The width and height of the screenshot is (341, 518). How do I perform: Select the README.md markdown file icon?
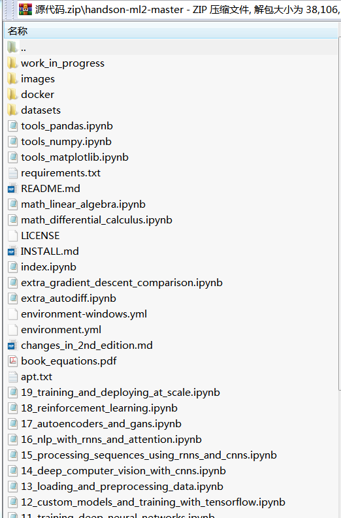(x=12, y=189)
